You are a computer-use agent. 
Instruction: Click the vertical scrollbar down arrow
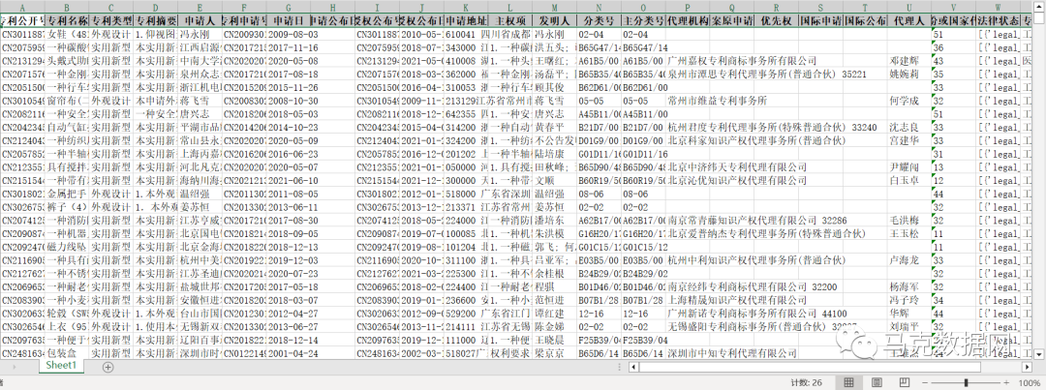pyautogui.click(x=1040, y=352)
